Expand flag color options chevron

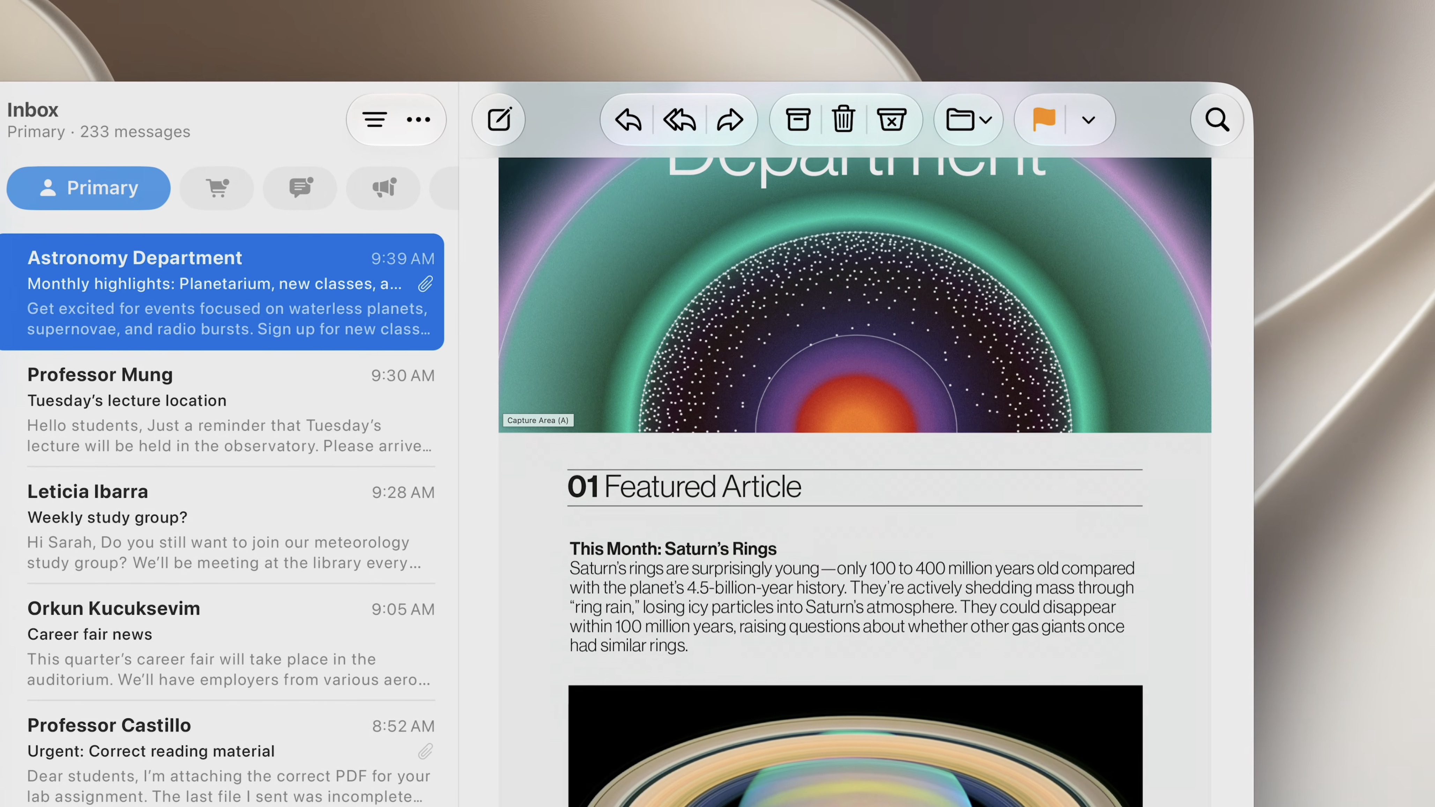1088,120
